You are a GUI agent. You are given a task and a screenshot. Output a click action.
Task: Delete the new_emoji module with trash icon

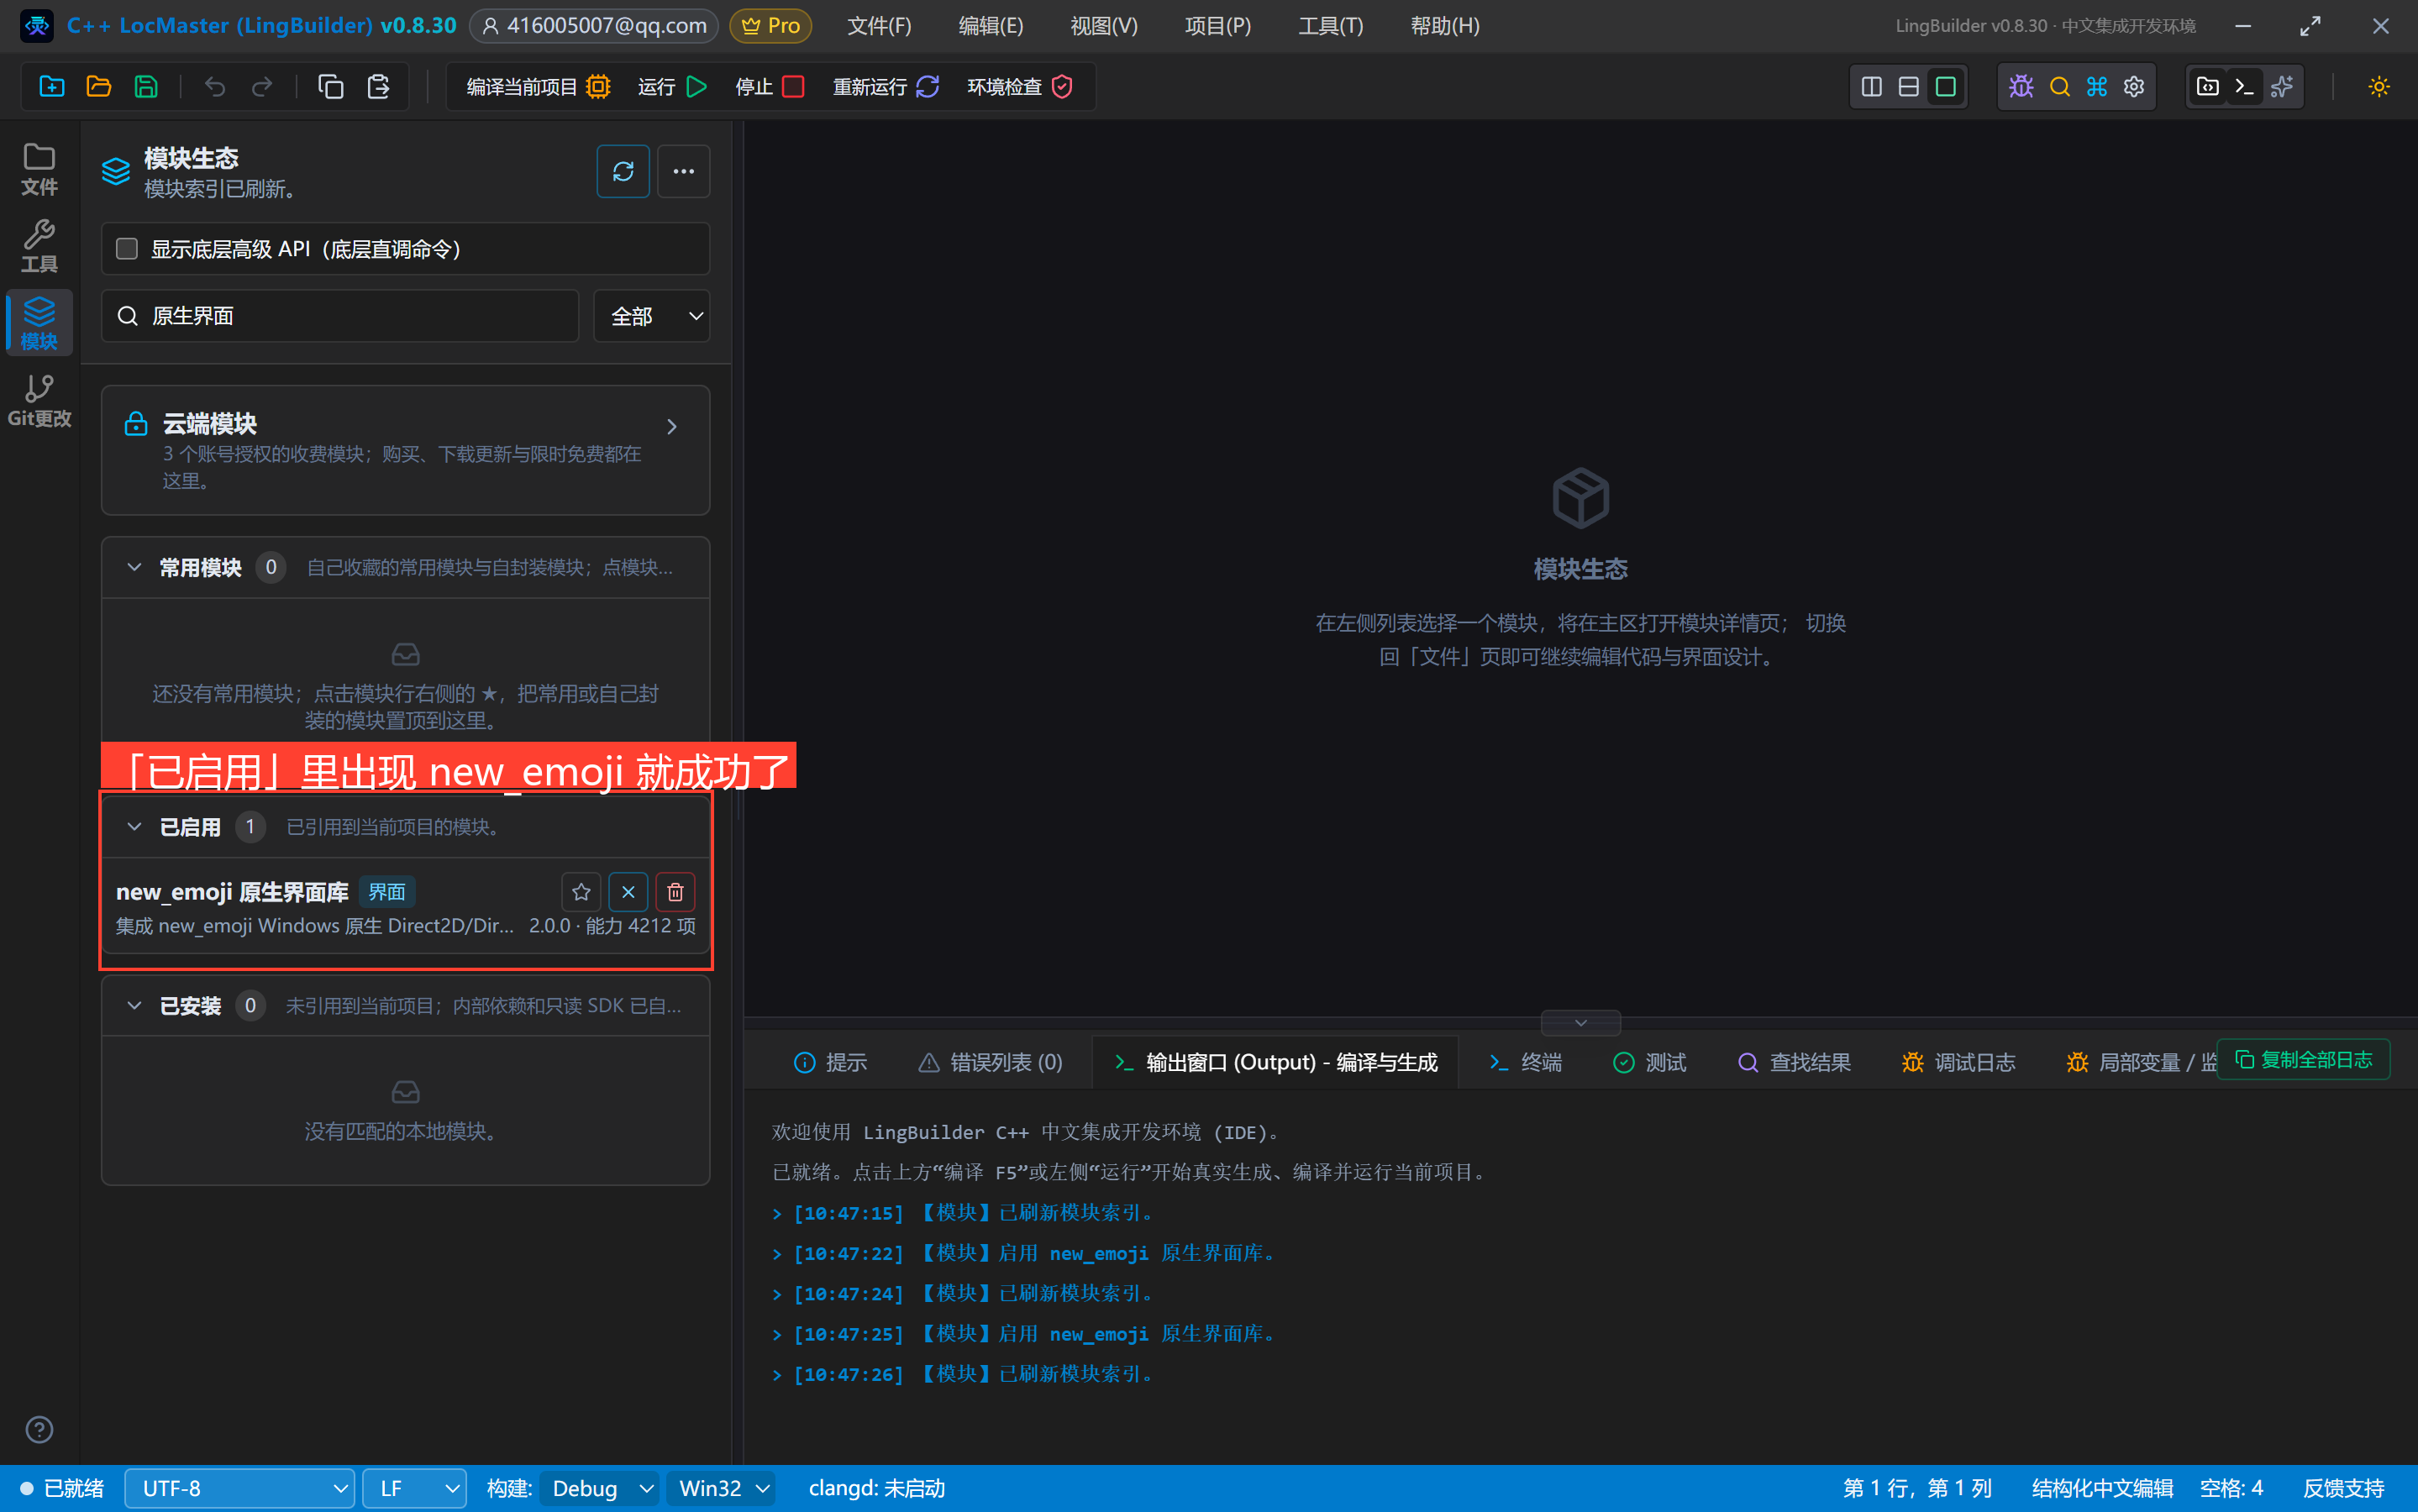pyautogui.click(x=675, y=891)
